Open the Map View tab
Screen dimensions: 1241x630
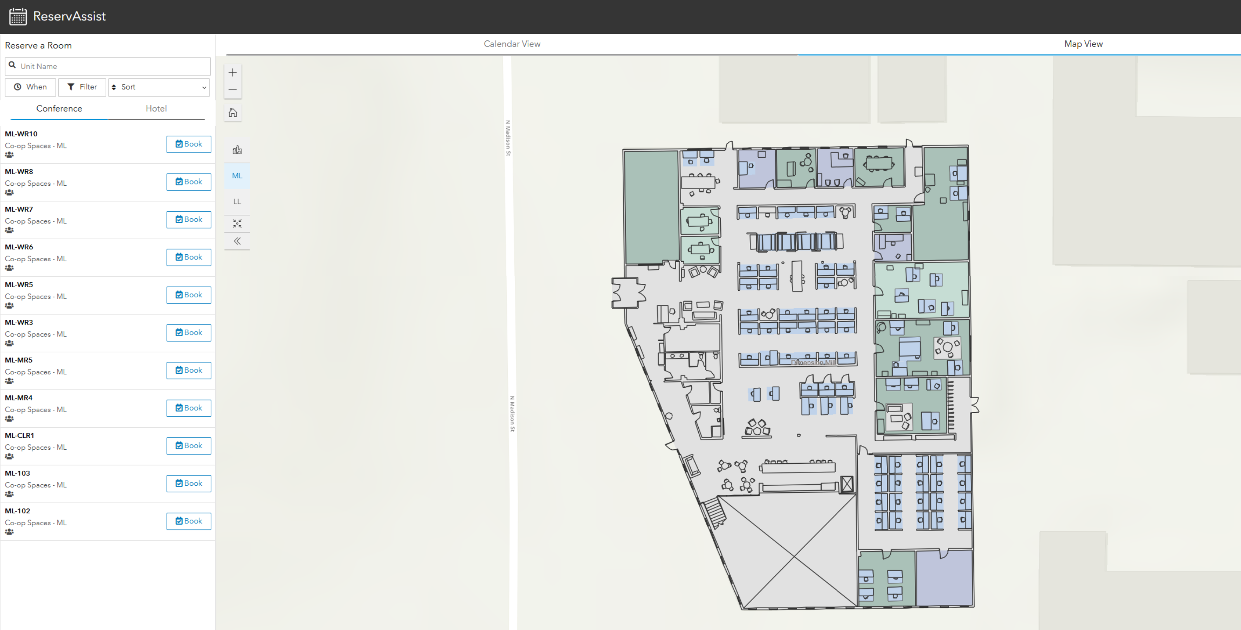[x=1083, y=44]
